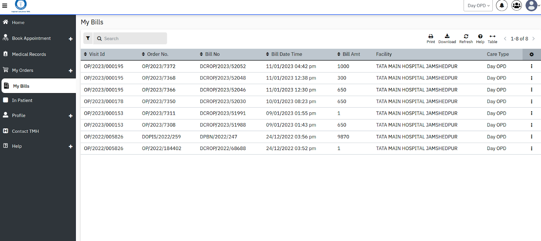Viewport: 541px width, 241px height.
Task: Toggle Table width view
Action: coord(492,39)
